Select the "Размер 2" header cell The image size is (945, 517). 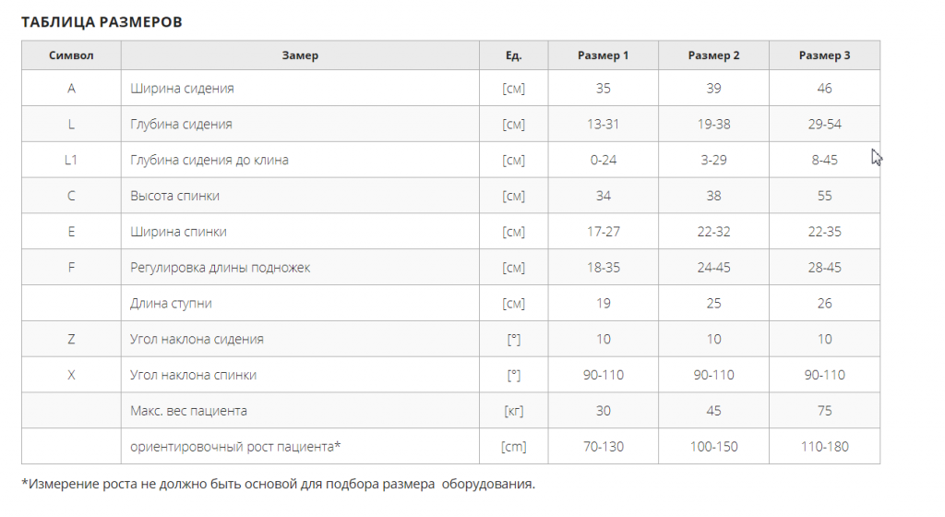pyautogui.click(x=713, y=55)
